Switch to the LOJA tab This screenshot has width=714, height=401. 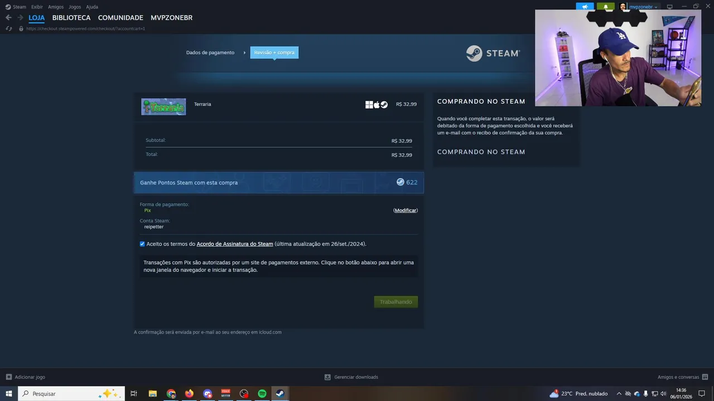37,18
